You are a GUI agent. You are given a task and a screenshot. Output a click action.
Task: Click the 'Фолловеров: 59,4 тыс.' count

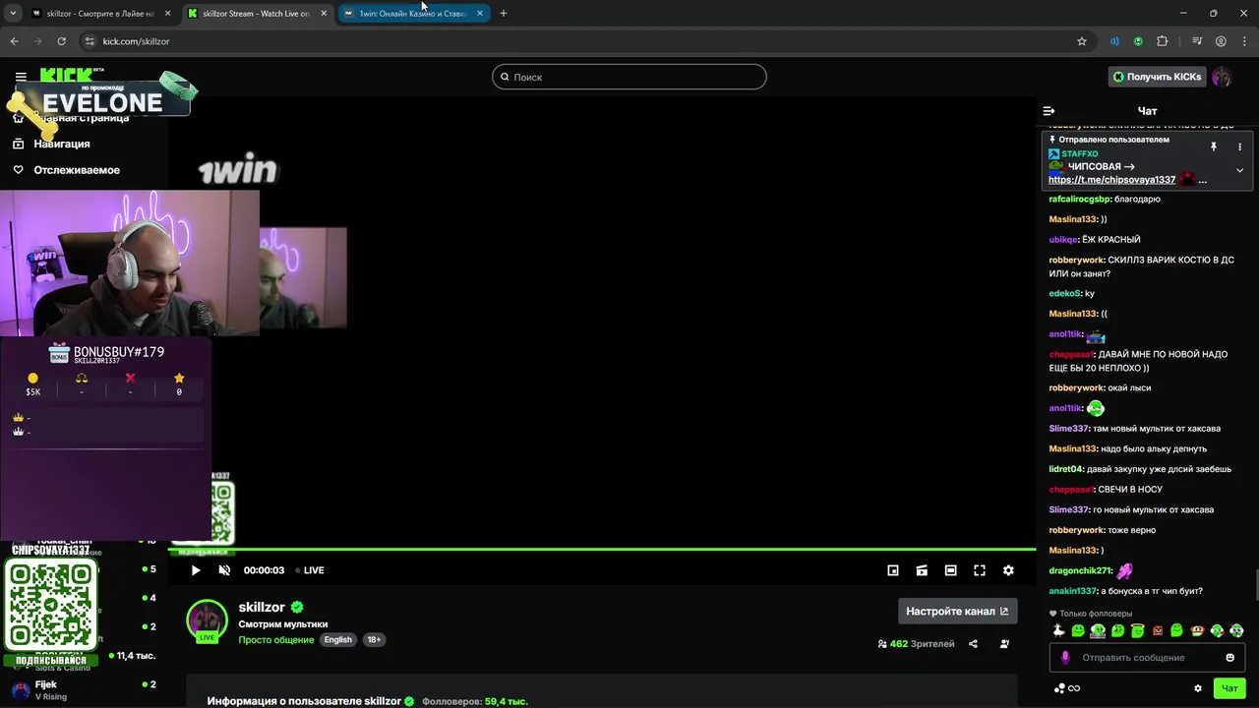tap(475, 701)
